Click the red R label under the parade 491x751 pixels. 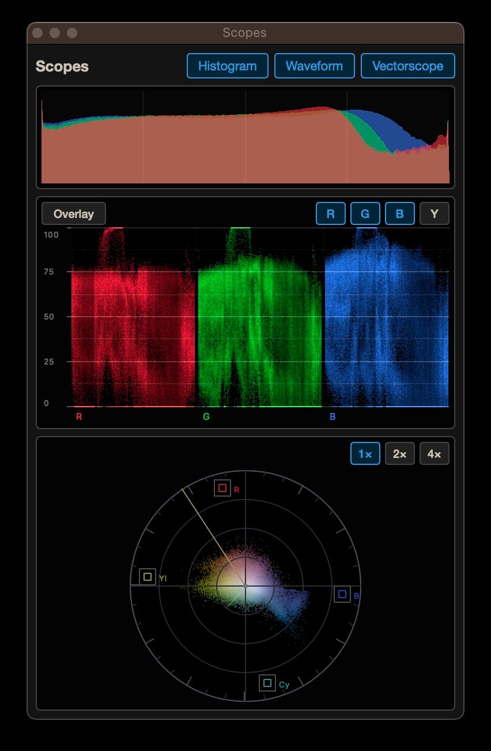(79, 416)
